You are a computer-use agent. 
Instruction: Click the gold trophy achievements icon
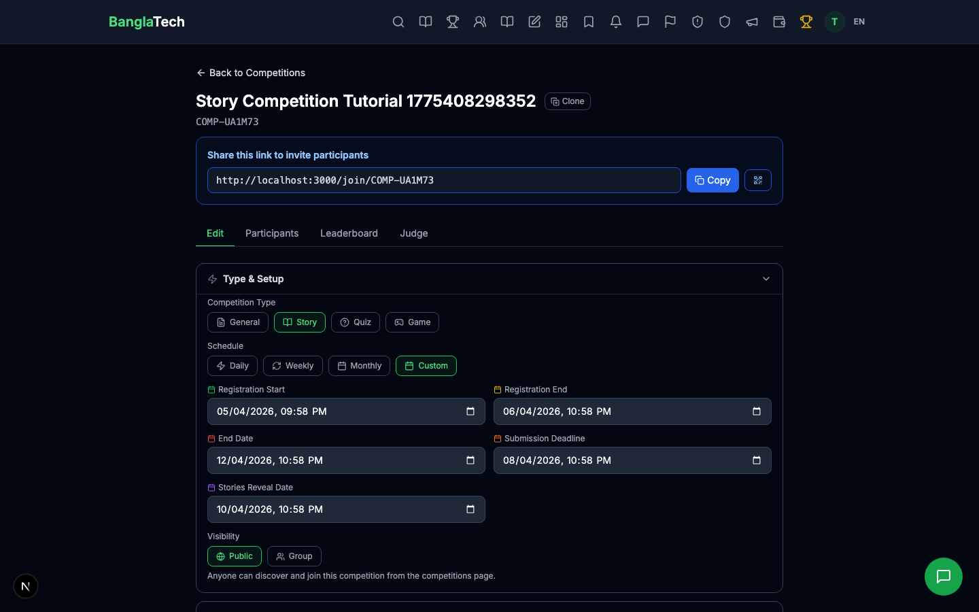(806, 22)
